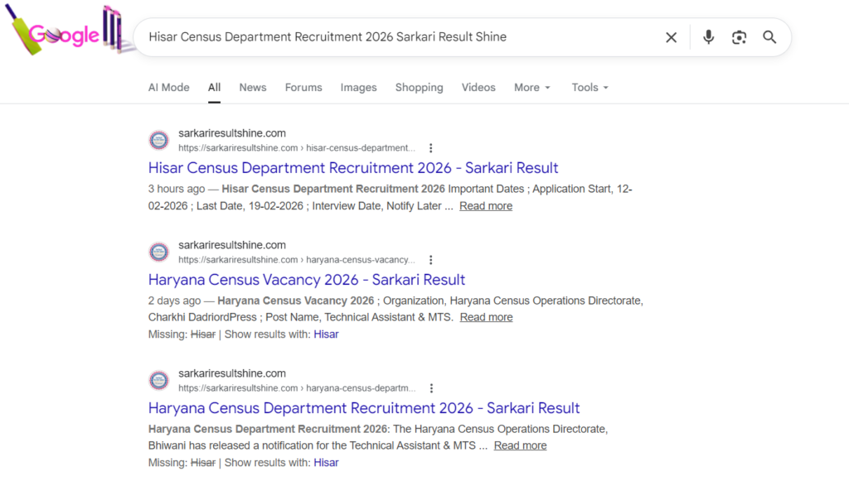Open Haryana Census Vacancy 2026 link

point(306,280)
